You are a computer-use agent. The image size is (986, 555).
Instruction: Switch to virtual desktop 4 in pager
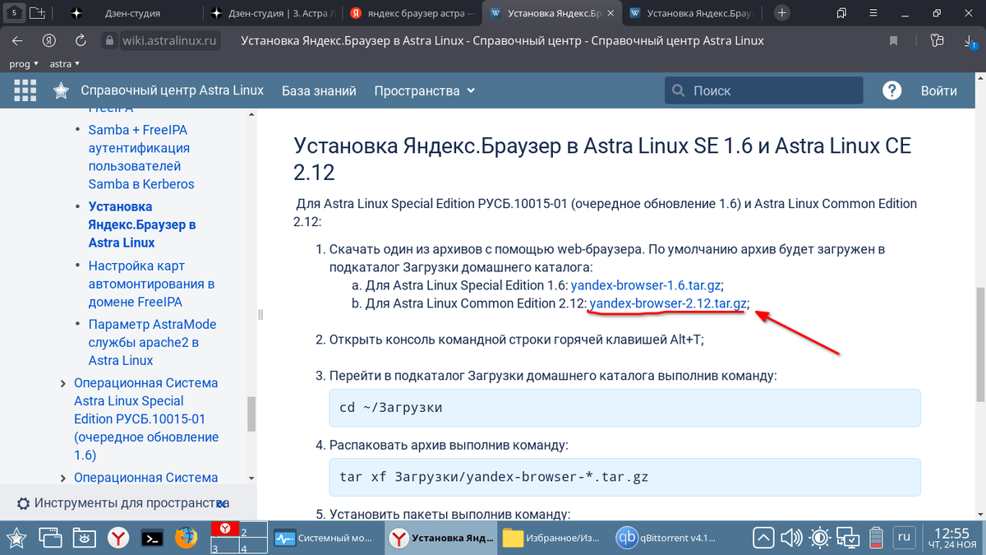(x=254, y=547)
